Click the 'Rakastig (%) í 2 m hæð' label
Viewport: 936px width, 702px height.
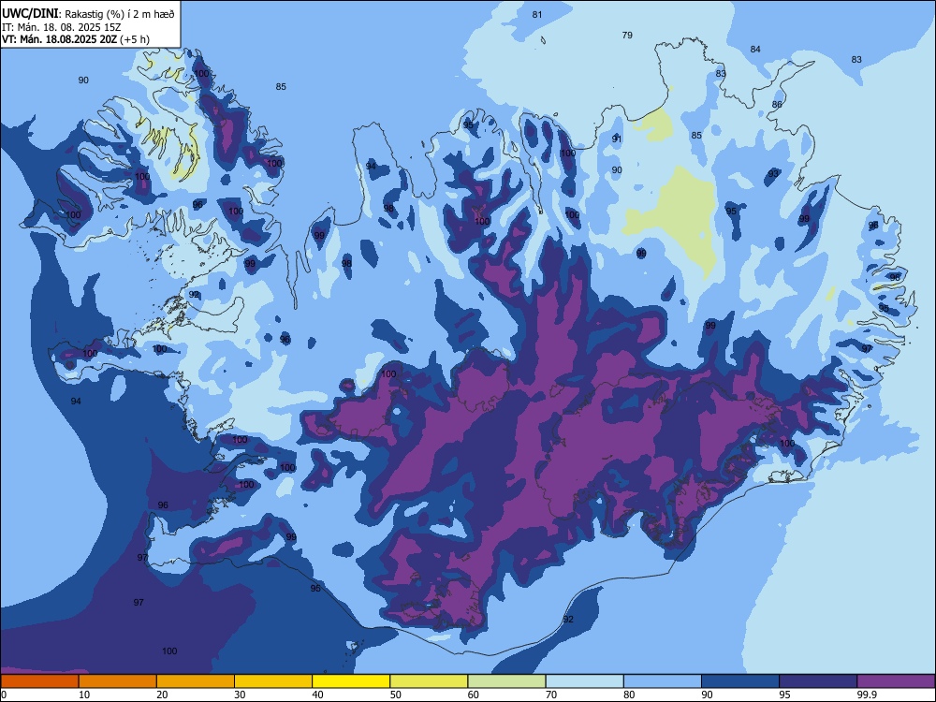pos(120,14)
